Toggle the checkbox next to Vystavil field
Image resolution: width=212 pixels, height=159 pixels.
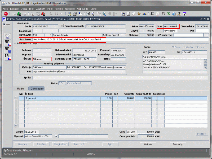[56, 136]
